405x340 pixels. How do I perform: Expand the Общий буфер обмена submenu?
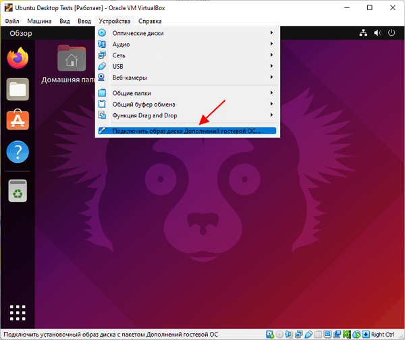188,104
